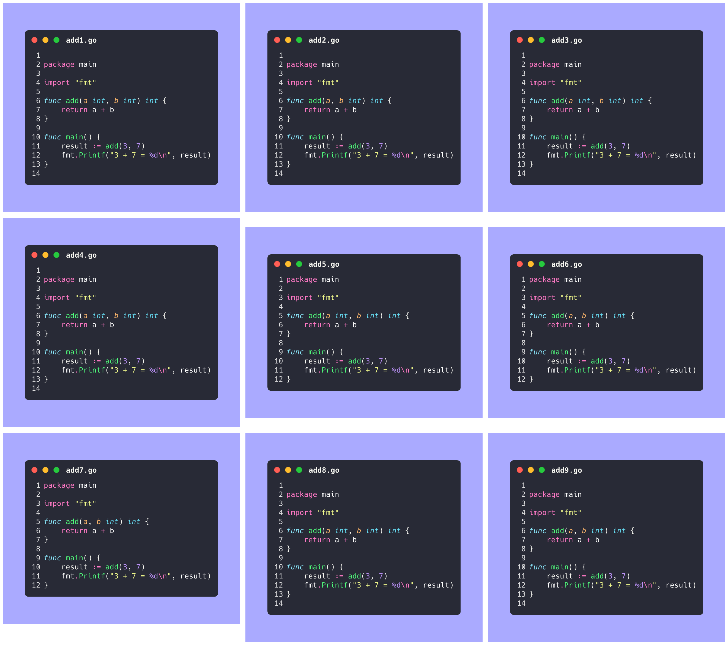Click red close dot of add1.go window
This screenshot has height=645, width=728.
coord(35,40)
